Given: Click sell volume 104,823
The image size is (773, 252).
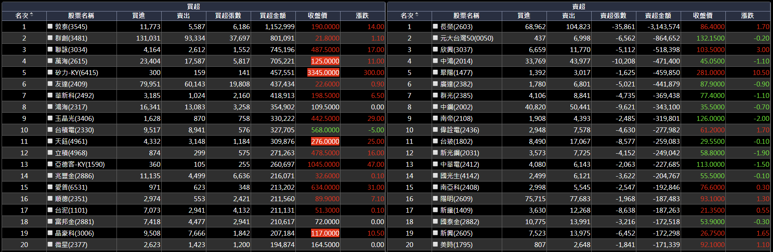Looking at the screenshot, I should click(578, 27).
